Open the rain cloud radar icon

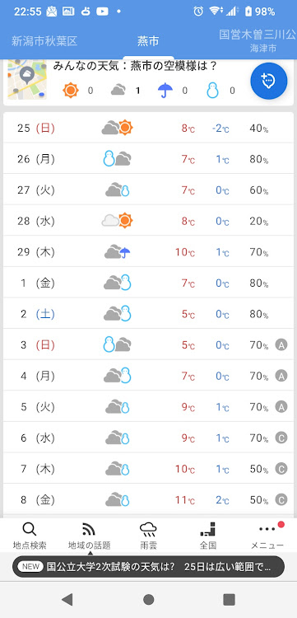[x=148, y=529]
